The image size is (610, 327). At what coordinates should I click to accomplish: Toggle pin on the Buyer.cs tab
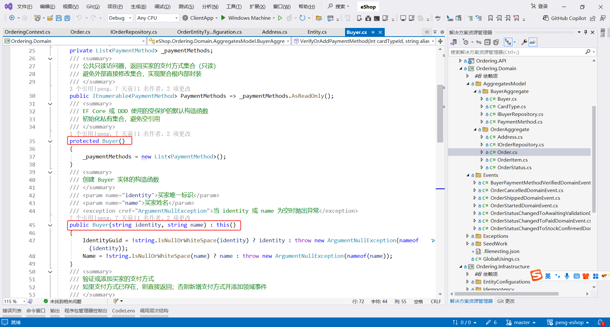click(x=373, y=32)
